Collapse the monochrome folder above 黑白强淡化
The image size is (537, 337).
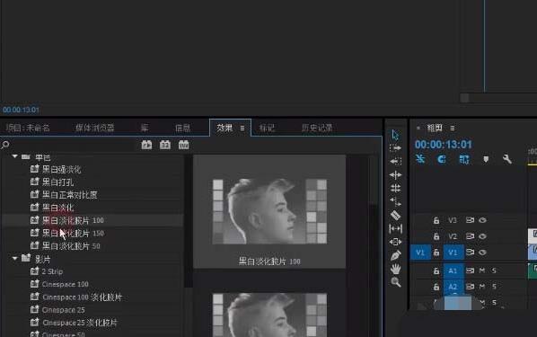[x=14, y=156]
